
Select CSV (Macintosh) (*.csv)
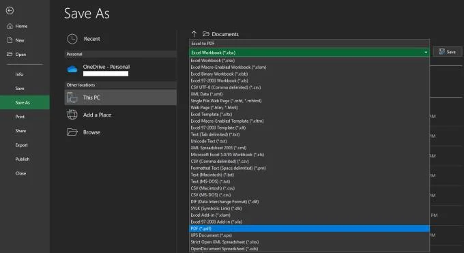coord(309,188)
